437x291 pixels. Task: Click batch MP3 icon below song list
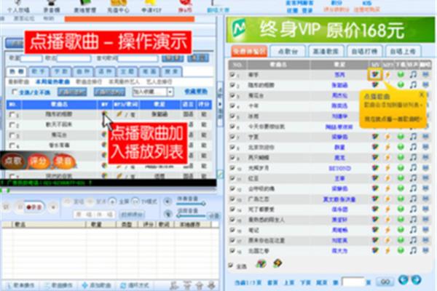click(x=277, y=263)
